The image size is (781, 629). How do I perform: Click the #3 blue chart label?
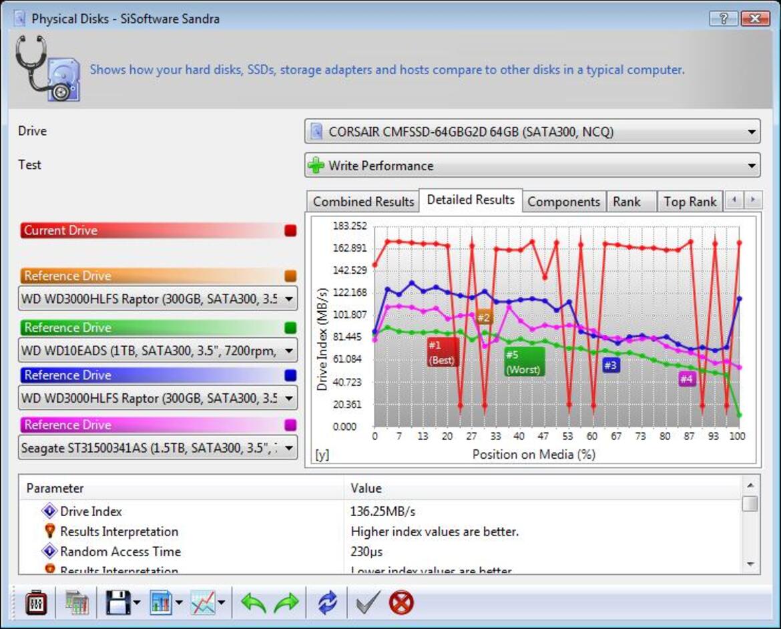(611, 365)
